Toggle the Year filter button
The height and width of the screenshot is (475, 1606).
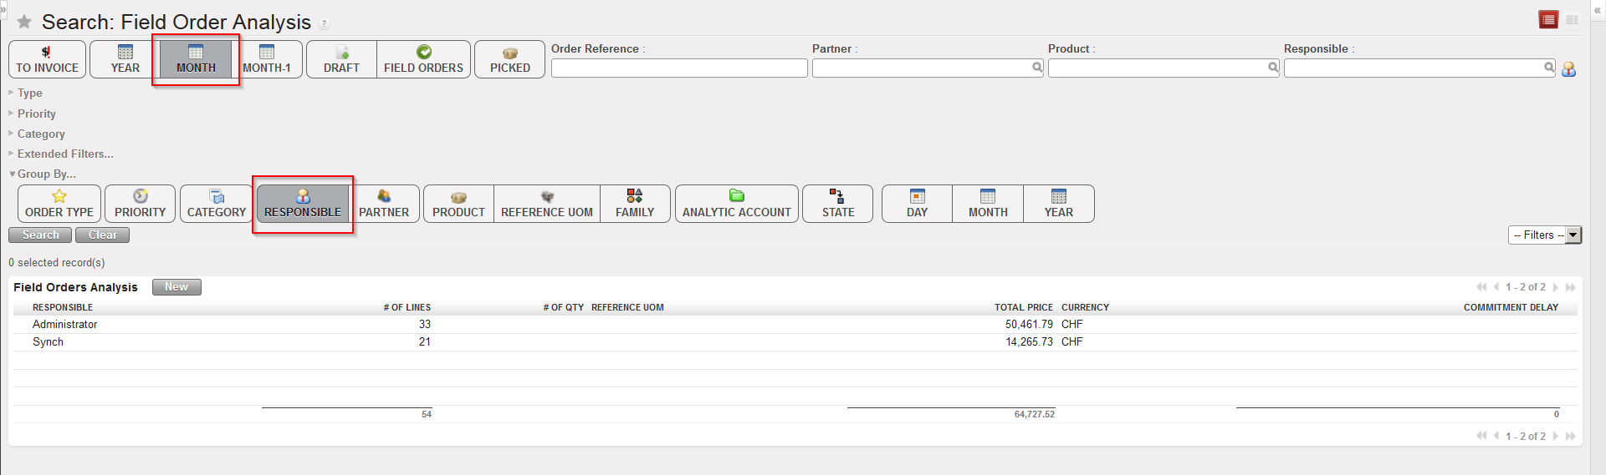pos(125,59)
